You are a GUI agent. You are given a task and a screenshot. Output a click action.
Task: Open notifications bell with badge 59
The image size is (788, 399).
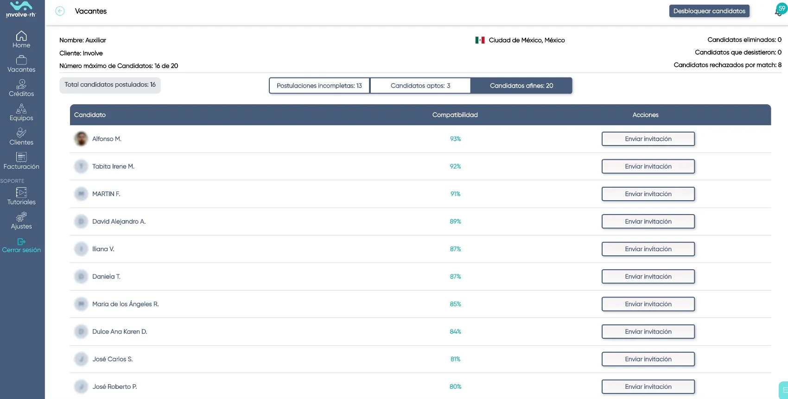click(780, 10)
